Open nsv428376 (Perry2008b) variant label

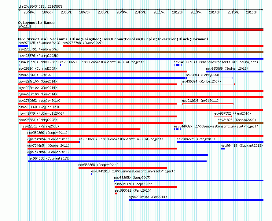pyautogui.click(x=39, y=56)
